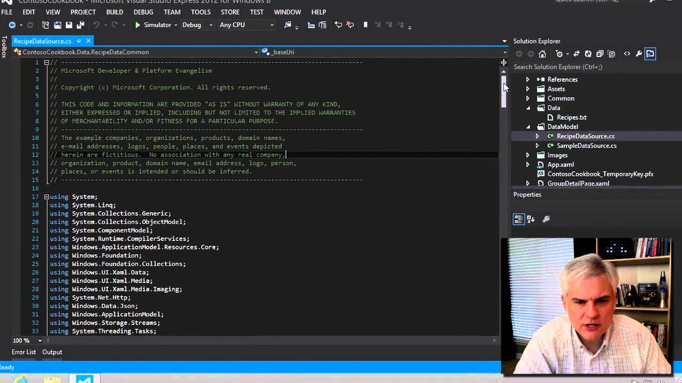Click the editor vertical scrollbar thumb

click(x=504, y=92)
